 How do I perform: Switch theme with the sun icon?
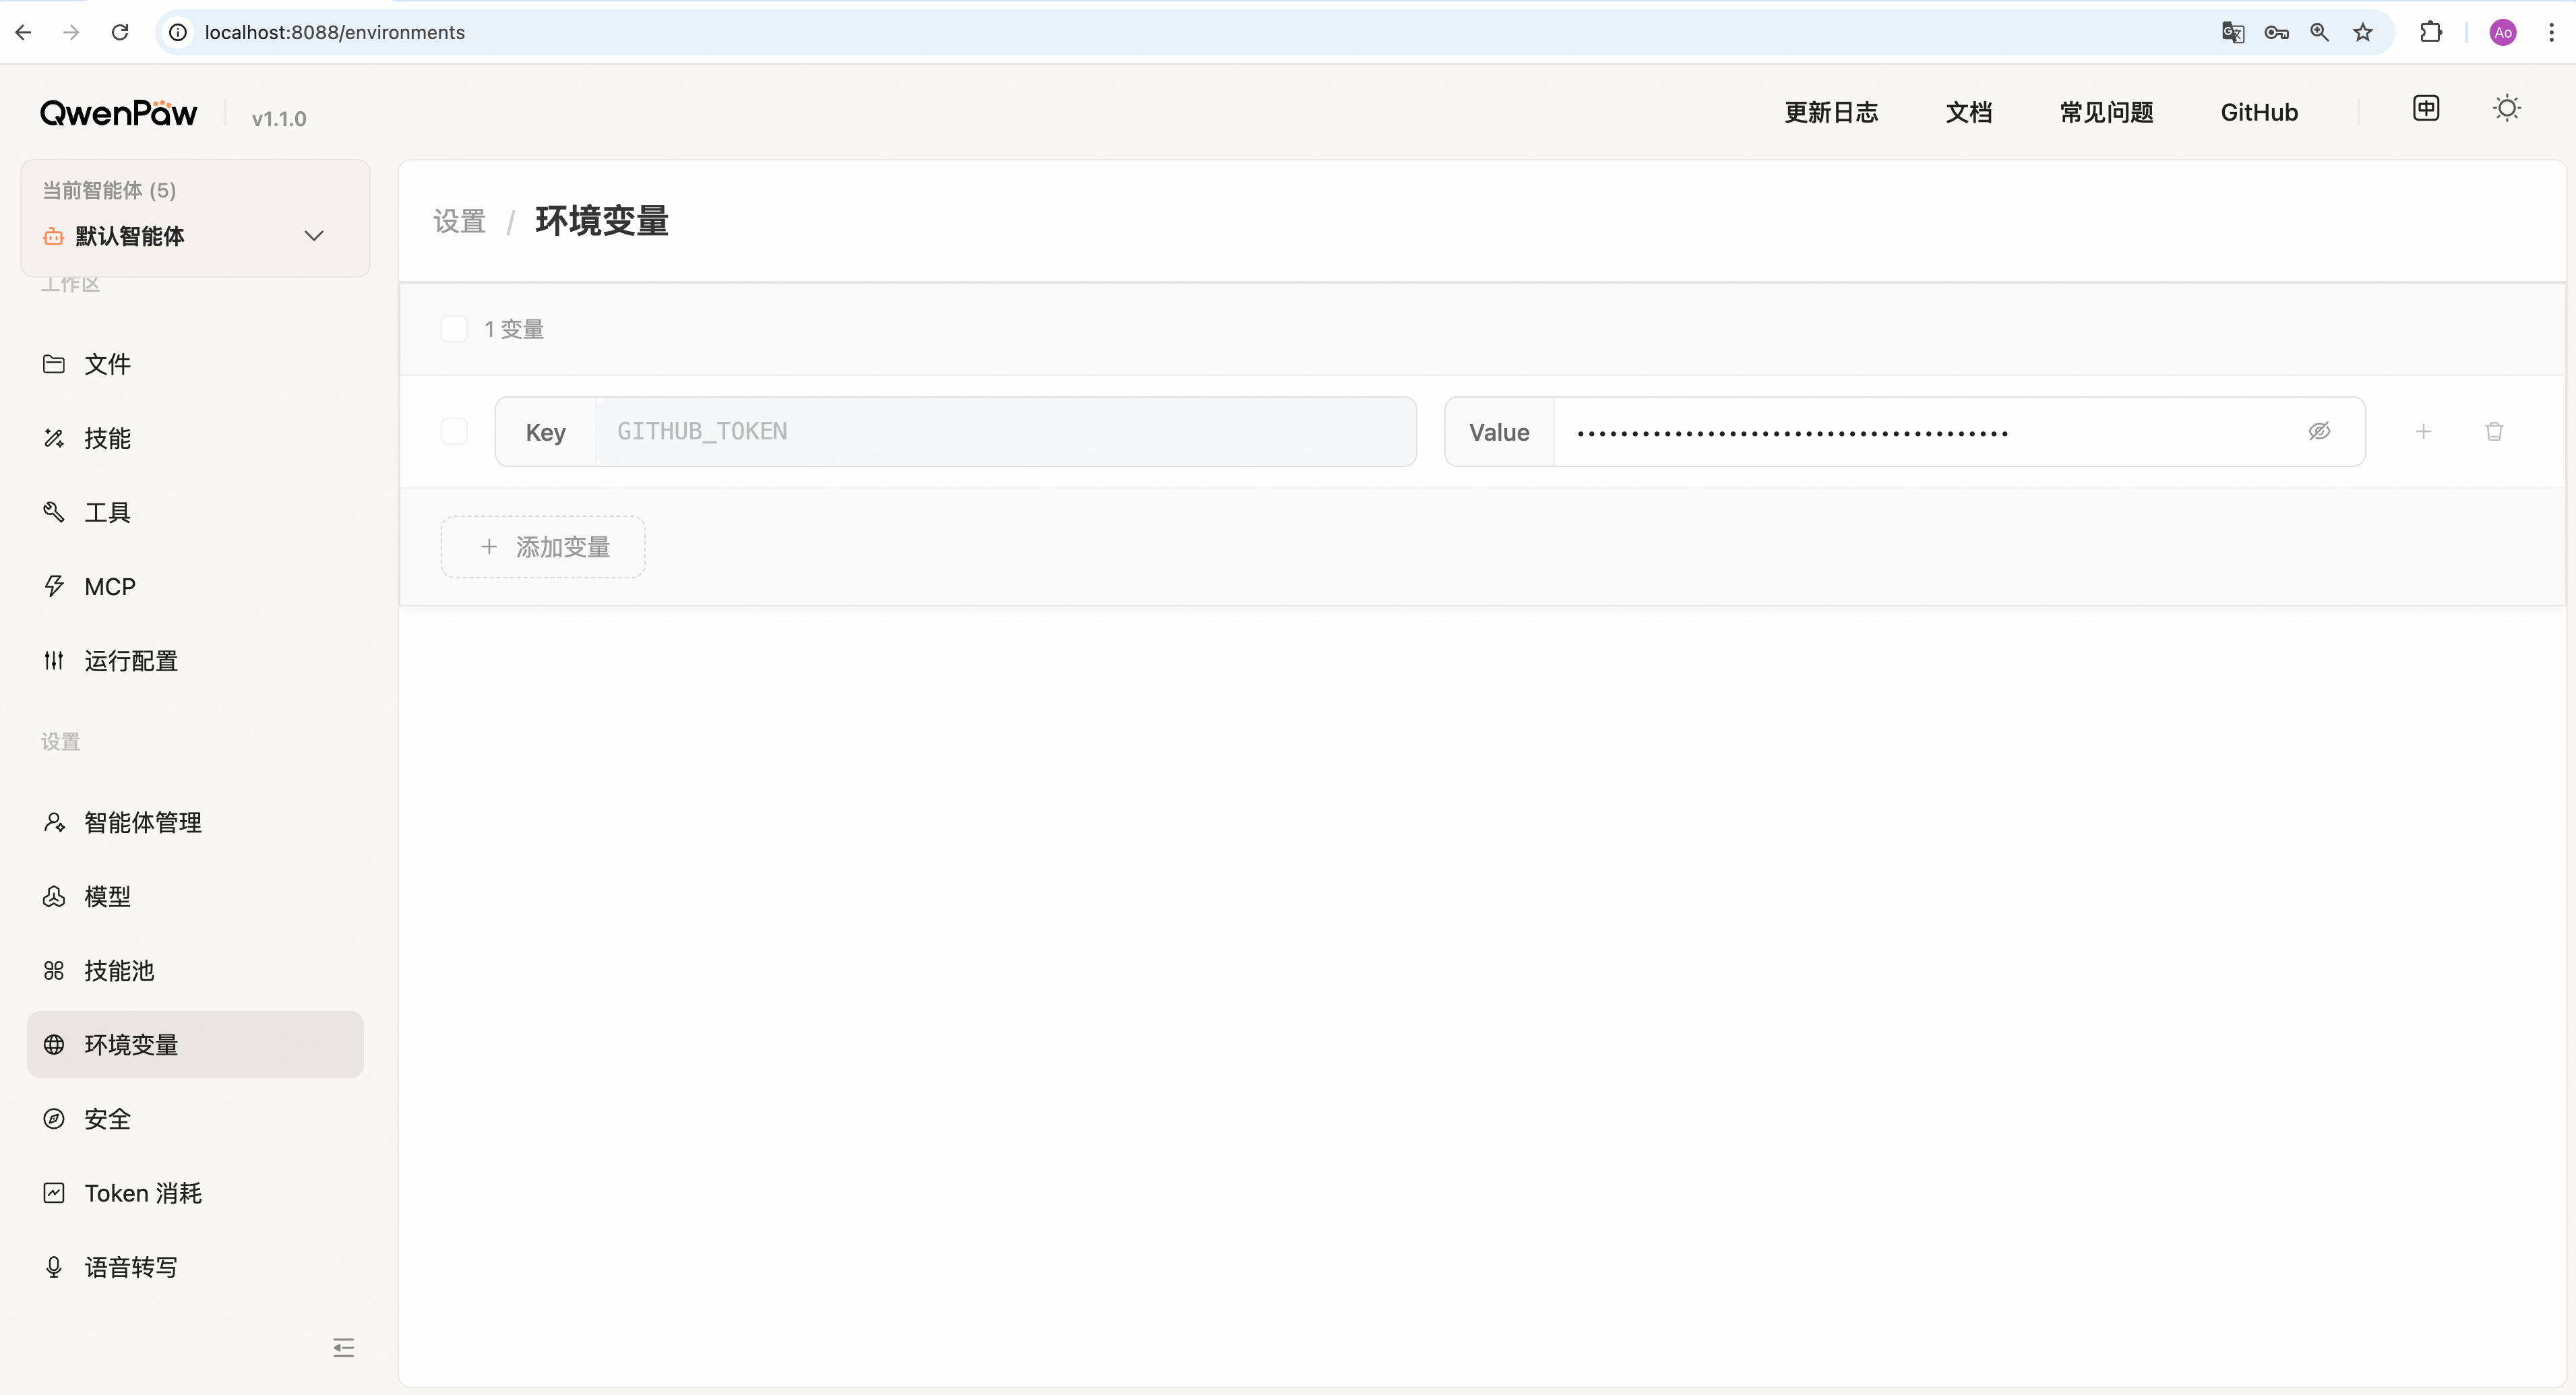point(2506,108)
